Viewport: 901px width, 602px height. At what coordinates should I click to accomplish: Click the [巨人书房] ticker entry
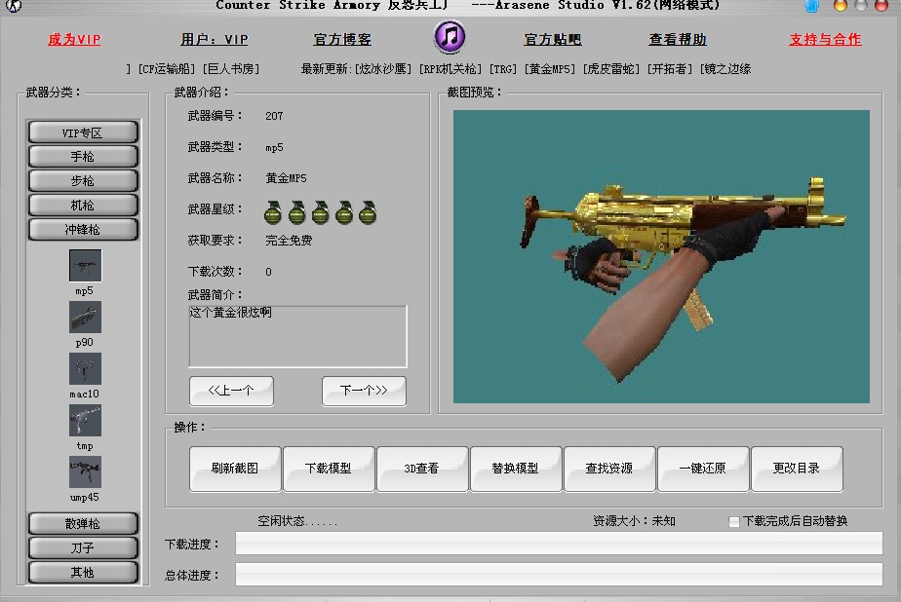tap(231, 69)
